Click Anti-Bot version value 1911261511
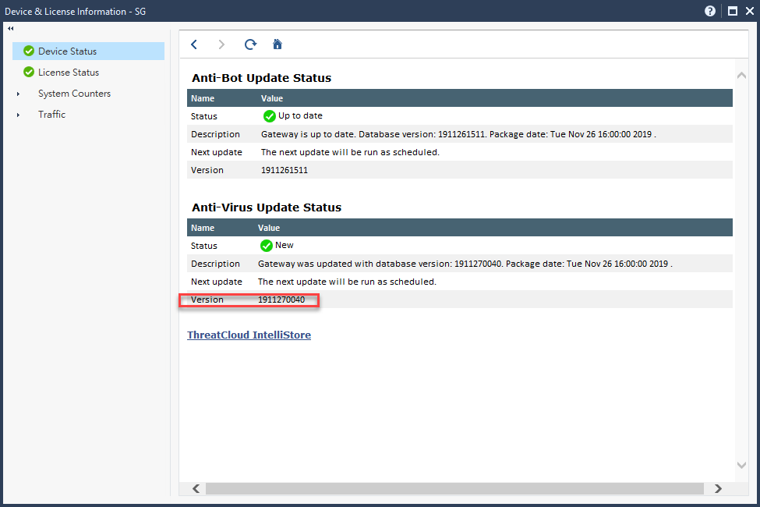Screen dimensions: 760x507 pyautogui.click(x=285, y=170)
